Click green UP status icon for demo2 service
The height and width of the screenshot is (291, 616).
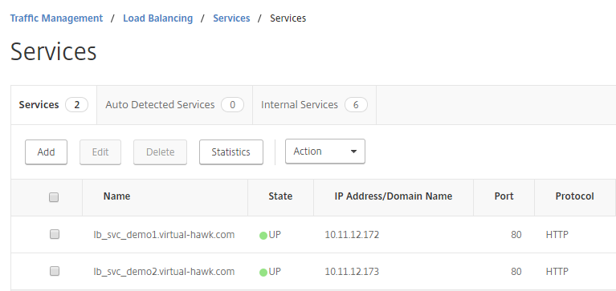coord(263,273)
